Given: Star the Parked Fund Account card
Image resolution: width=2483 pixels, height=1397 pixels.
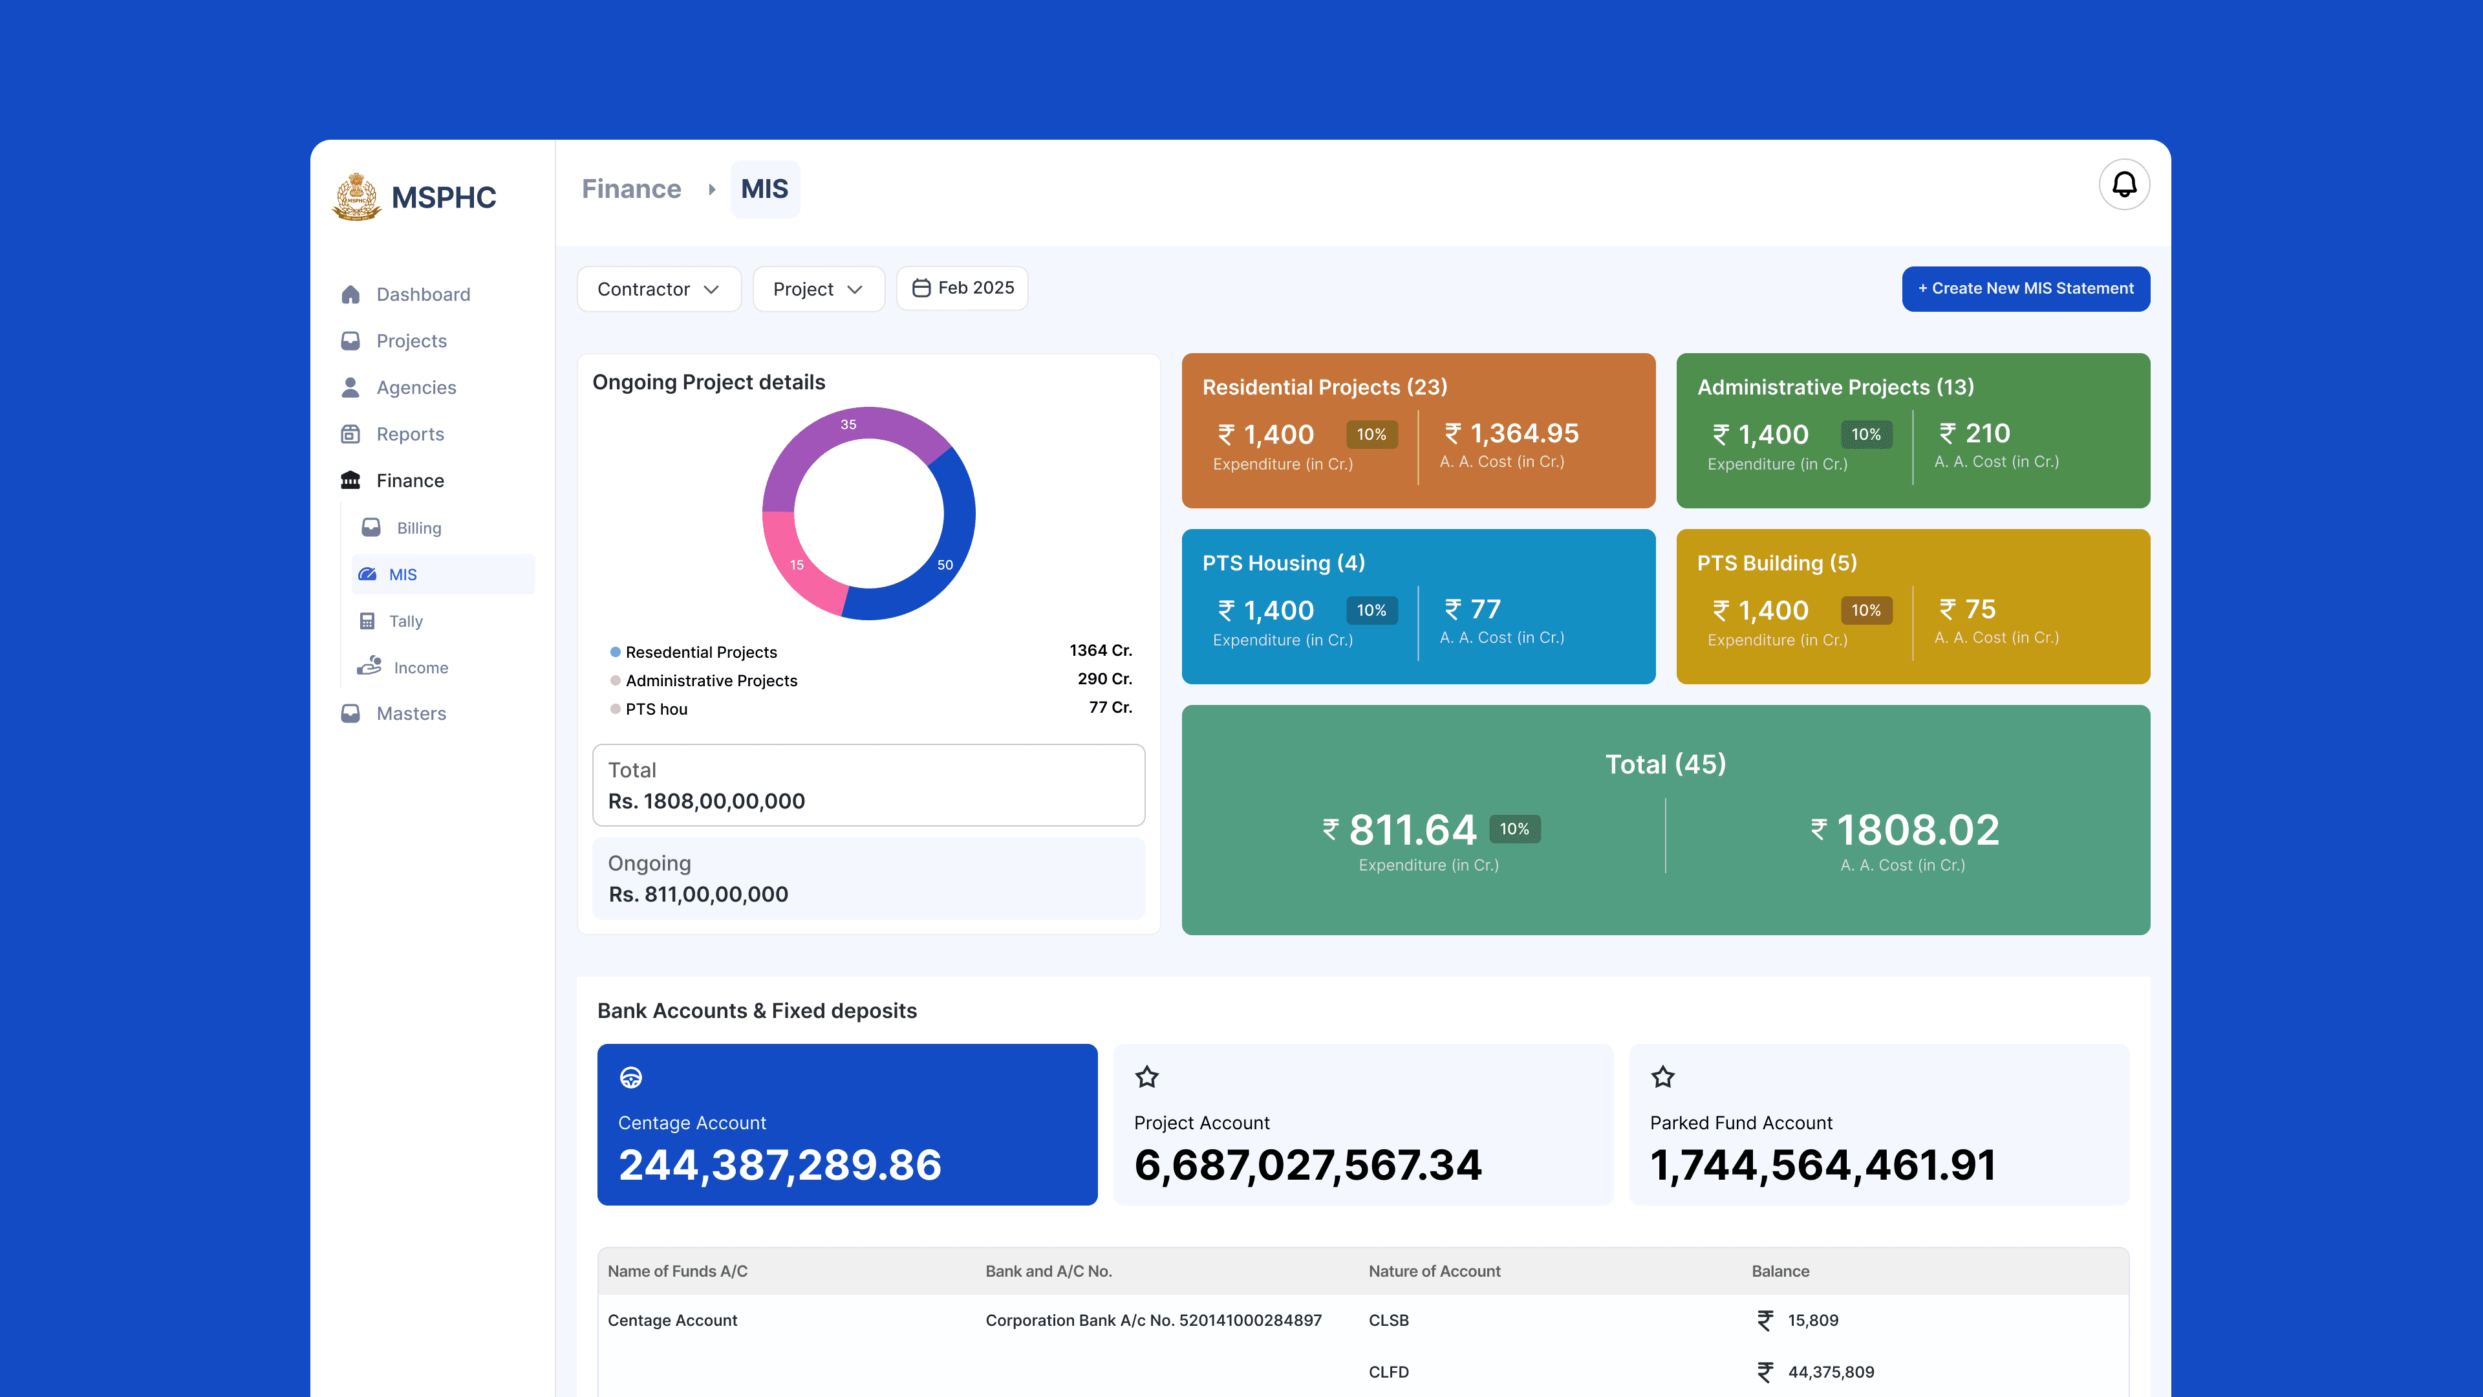Looking at the screenshot, I should click(x=1662, y=1077).
